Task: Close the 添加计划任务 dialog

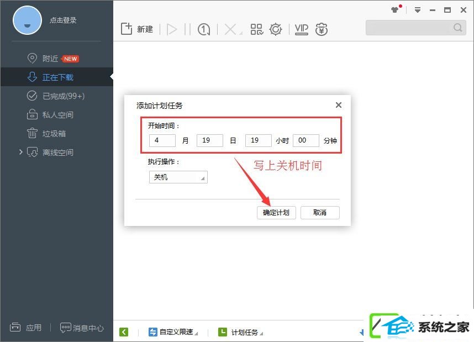Action: [339, 105]
